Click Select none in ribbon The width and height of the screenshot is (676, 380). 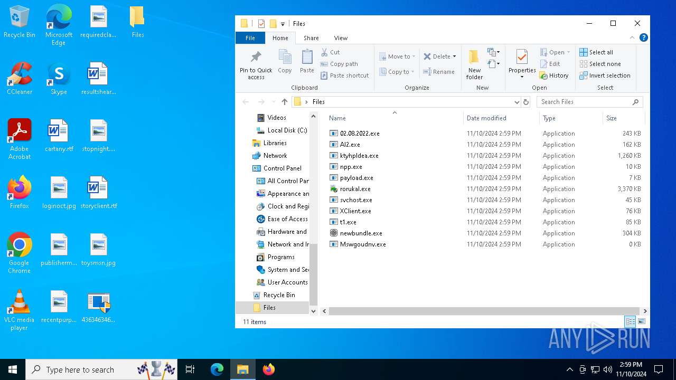pyautogui.click(x=599, y=64)
